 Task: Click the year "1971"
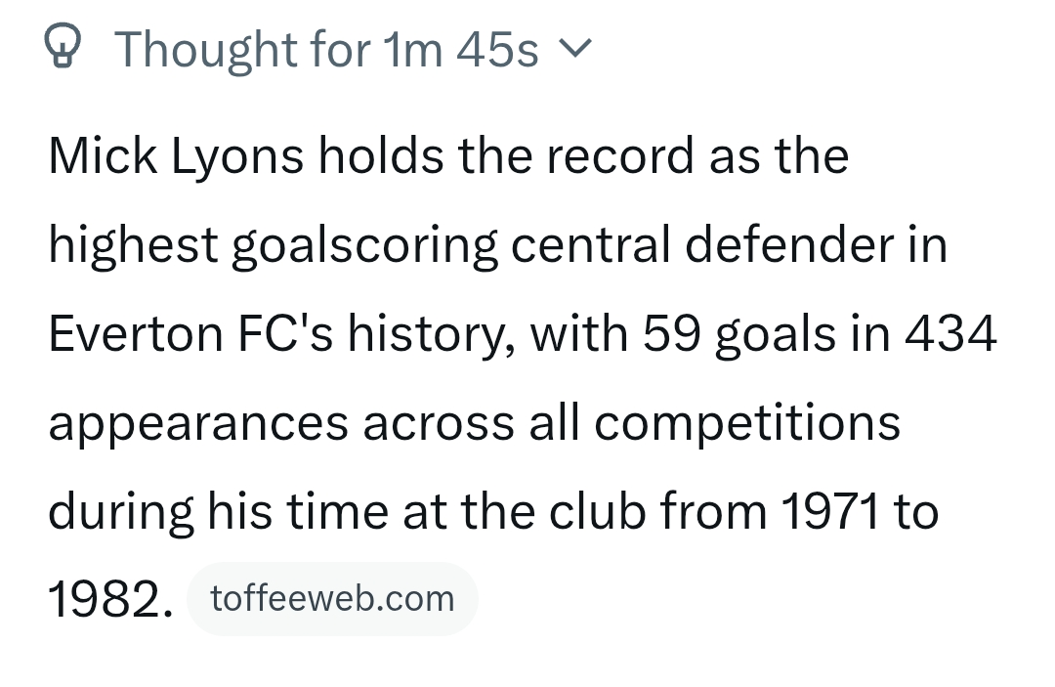click(829, 512)
